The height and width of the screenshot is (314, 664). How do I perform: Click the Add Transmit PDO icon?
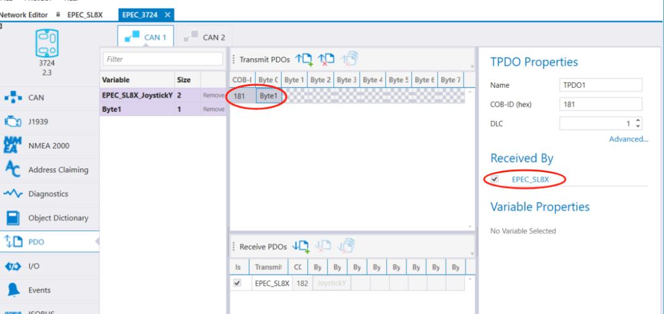304,59
